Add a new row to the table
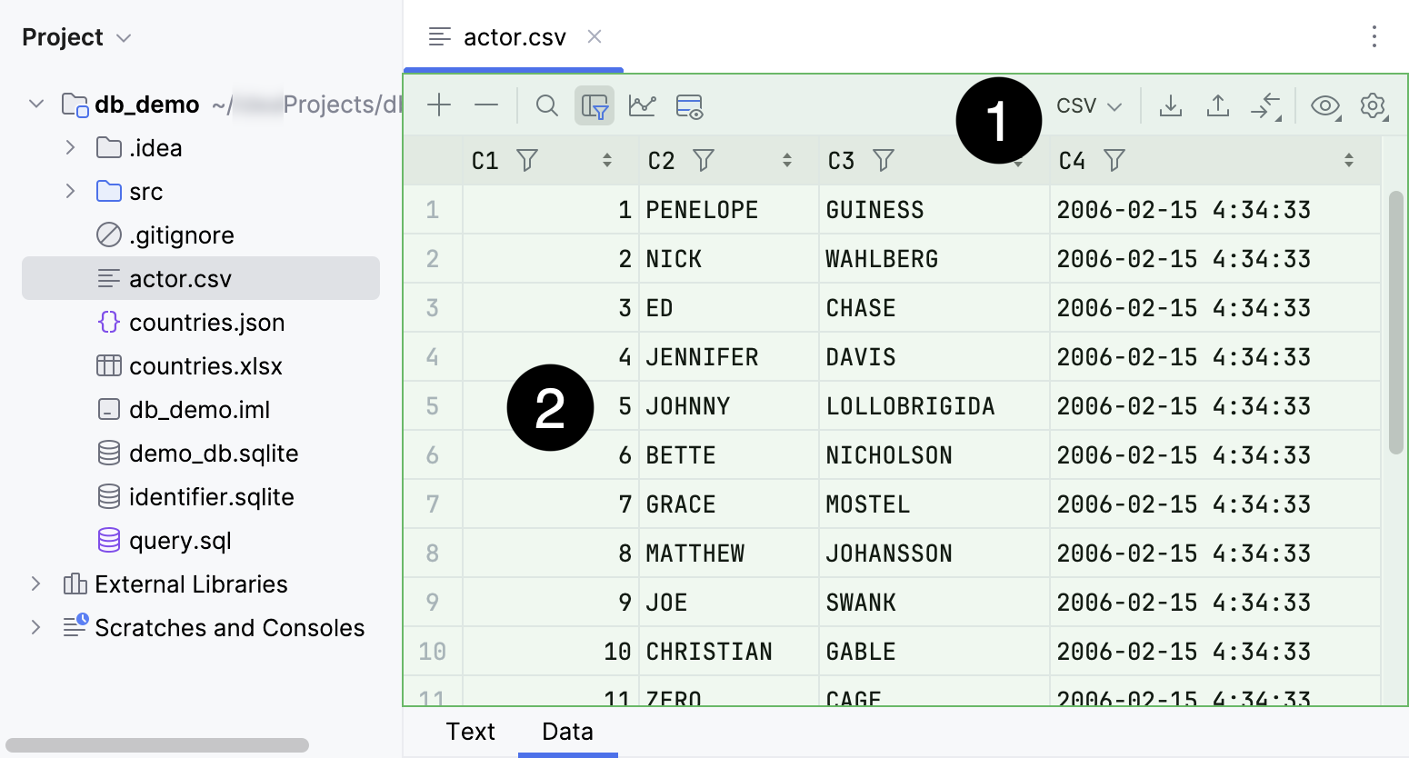The height and width of the screenshot is (758, 1409). [439, 105]
